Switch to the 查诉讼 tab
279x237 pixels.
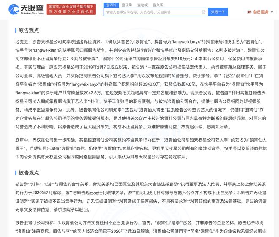coord(112,5)
